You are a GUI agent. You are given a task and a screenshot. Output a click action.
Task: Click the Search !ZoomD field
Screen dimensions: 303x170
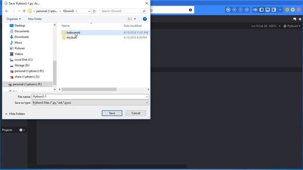(x=123, y=11)
